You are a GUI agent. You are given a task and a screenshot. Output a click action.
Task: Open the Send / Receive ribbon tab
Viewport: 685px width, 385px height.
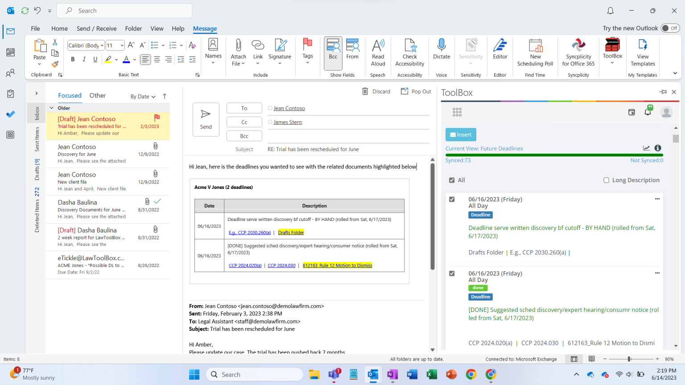click(96, 29)
